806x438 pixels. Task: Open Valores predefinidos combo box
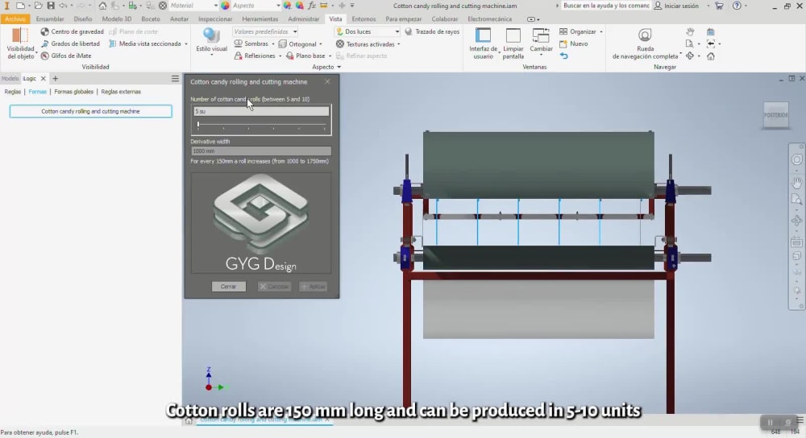(265, 32)
